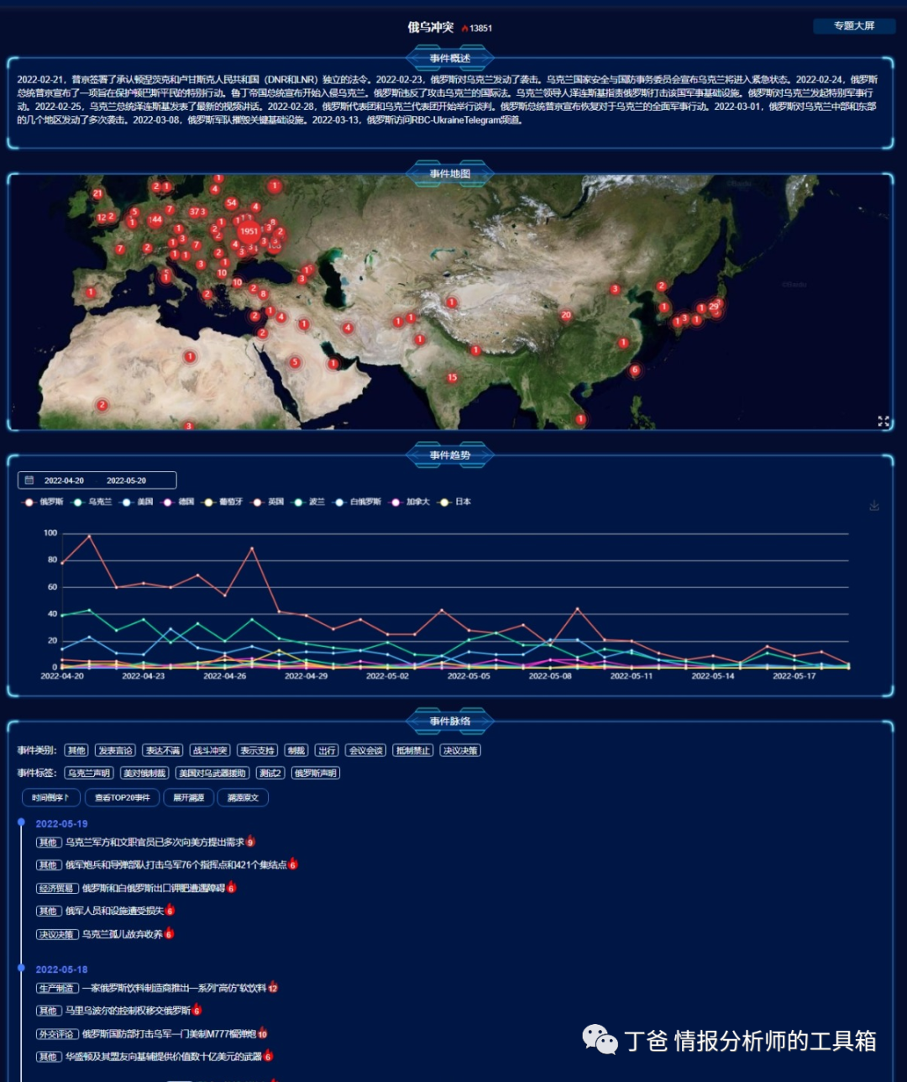Filter event type by 表达不满
907x1082 pixels.
[x=163, y=750]
